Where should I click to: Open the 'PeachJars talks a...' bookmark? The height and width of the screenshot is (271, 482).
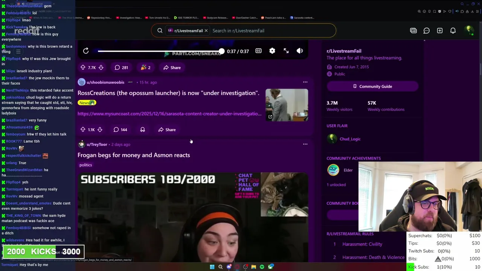pos(273,18)
